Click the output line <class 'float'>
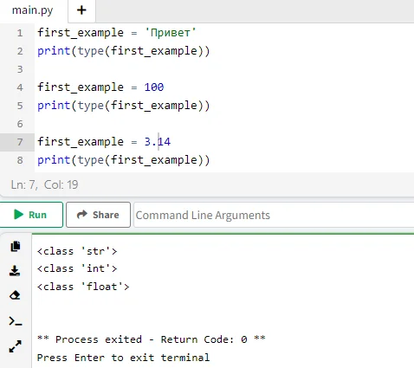The width and height of the screenshot is (414, 368). [83, 287]
